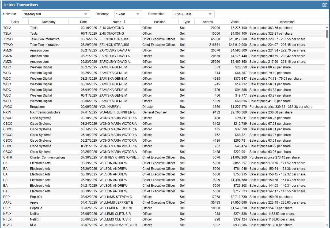Click the Chief Operating Officer position cell
Image resolution: width=330 pixels, height=228 pixels.
pos(159,203)
